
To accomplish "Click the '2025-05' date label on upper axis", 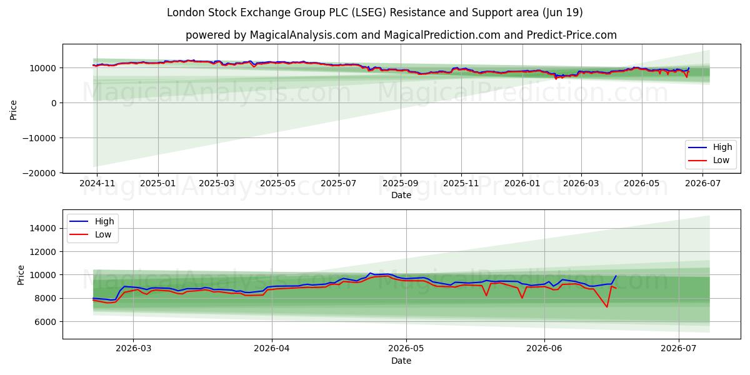I will tap(277, 183).
